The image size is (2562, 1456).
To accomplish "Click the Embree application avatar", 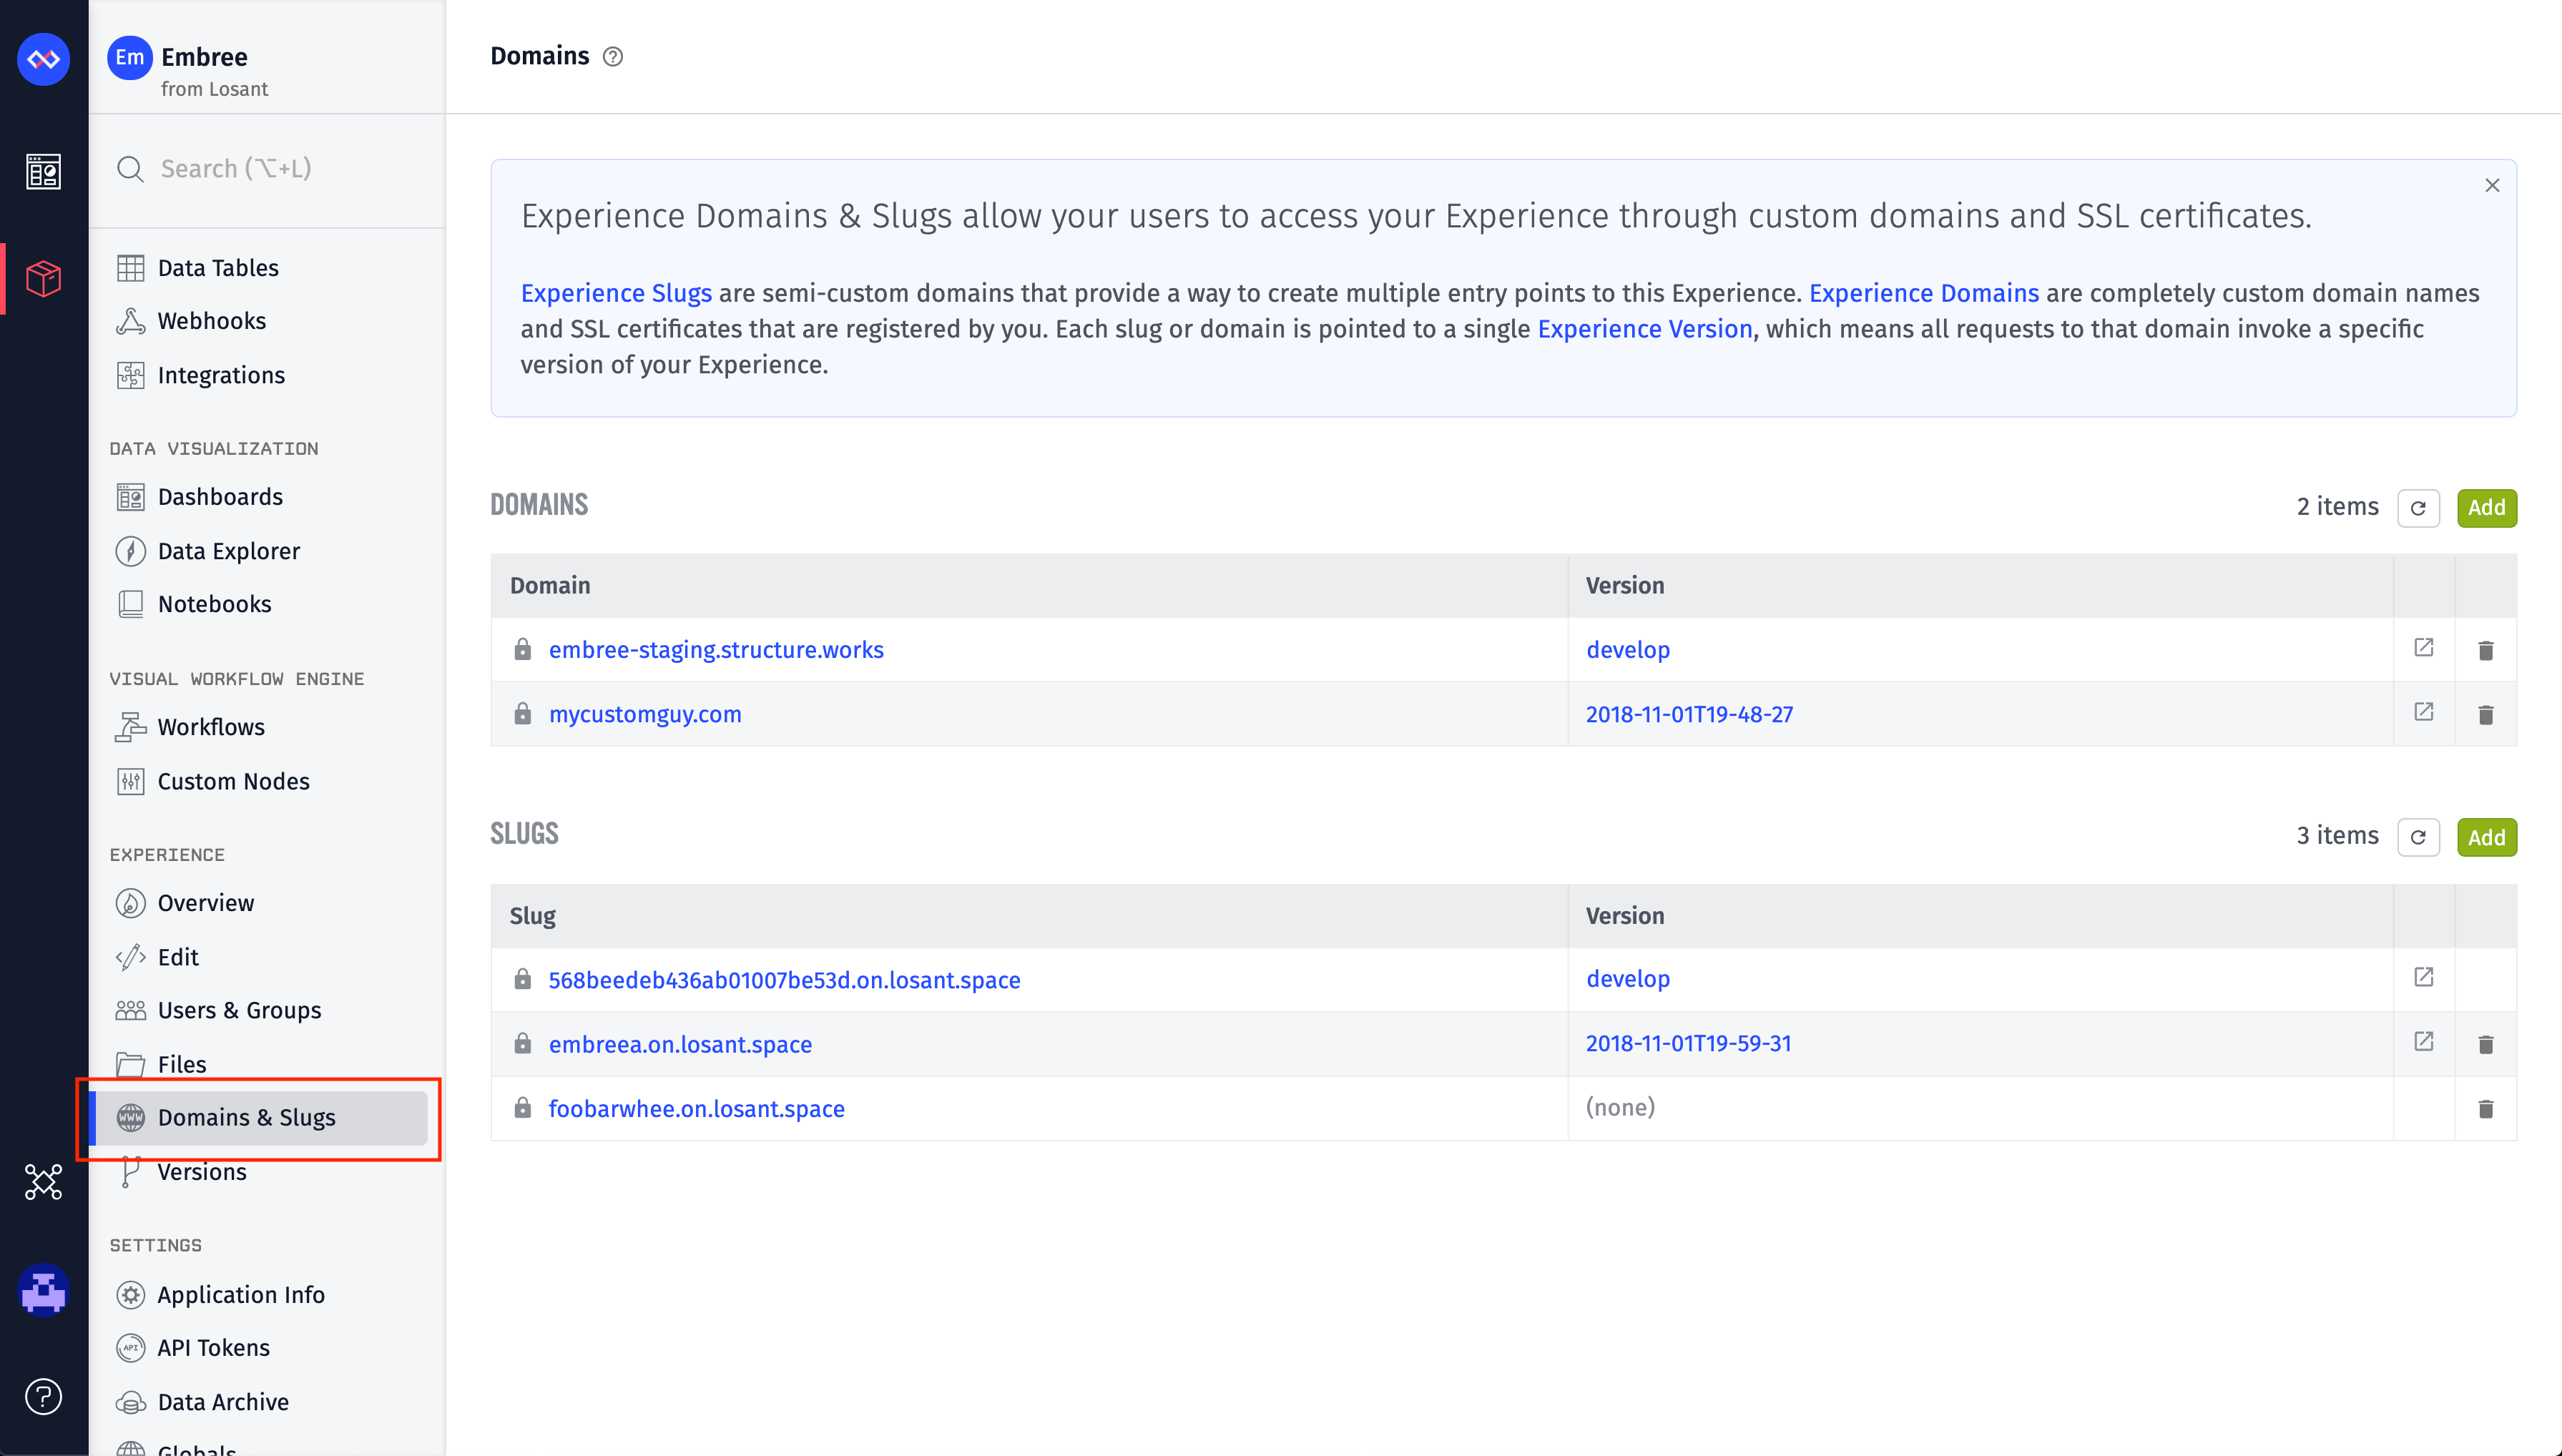I will coord(129,58).
